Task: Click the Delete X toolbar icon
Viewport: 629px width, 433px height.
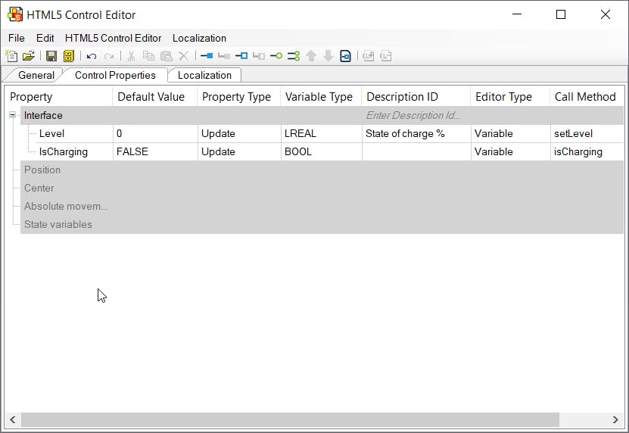Action: click(x=183, y=56)
